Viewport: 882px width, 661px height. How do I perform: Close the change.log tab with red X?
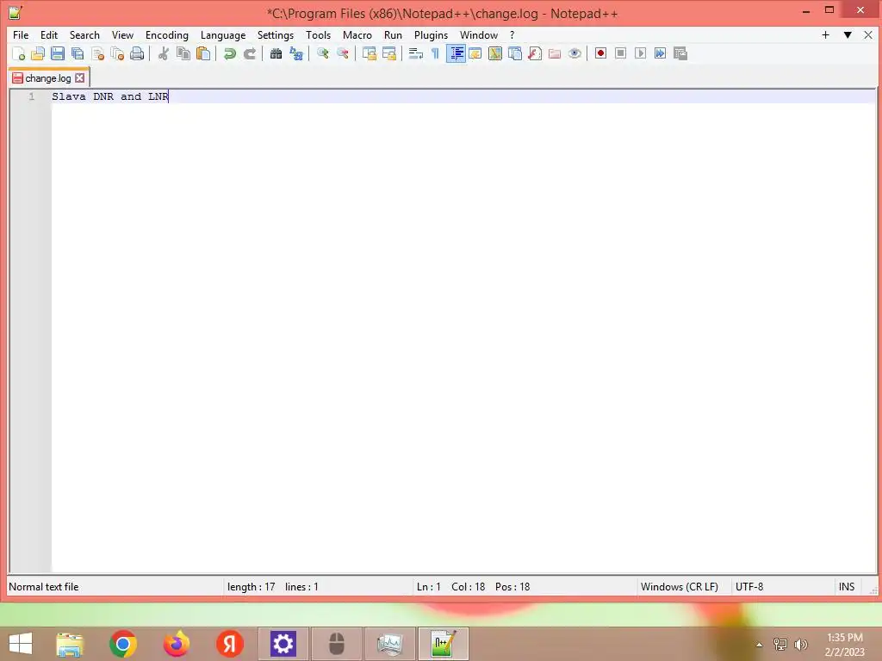(80, 78)
